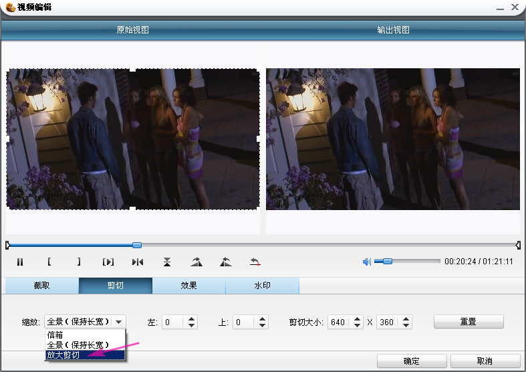Image resolution: width=526 pixels, height=372 pixels.
Task: Click the 原始视图 header label
Action: coord(133,30)
